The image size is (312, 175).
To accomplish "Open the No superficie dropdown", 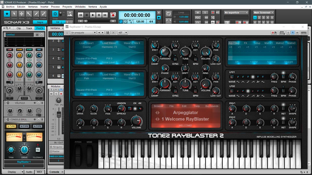I will 236,12.
